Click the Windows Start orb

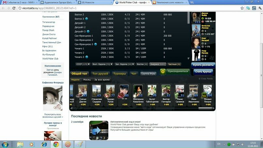(6, 144)
